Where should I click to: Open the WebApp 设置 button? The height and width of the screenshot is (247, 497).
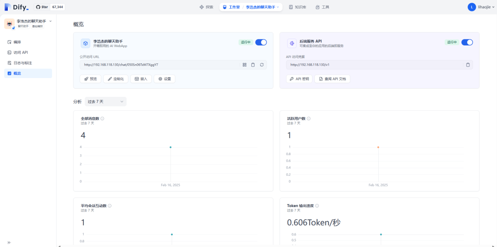pos(164,79)
